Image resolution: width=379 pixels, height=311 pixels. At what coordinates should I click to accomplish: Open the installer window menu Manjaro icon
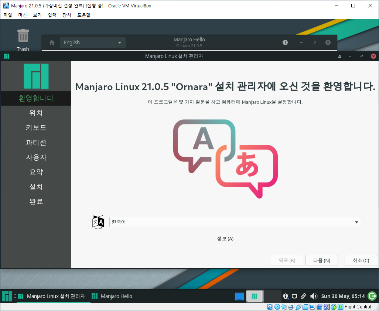[x=7, y=56]
